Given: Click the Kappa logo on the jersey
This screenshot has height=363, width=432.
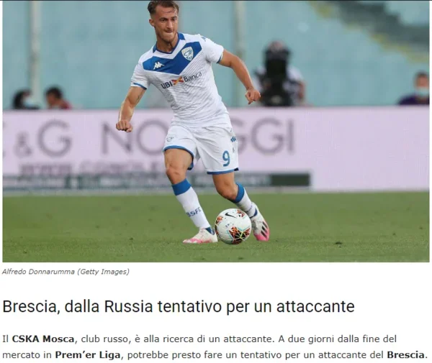Looking at the screenshot, I should pos(158,65).
